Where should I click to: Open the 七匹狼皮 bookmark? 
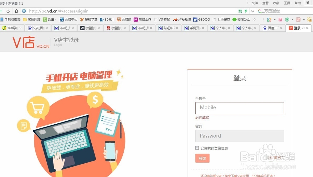click(221, 19)
